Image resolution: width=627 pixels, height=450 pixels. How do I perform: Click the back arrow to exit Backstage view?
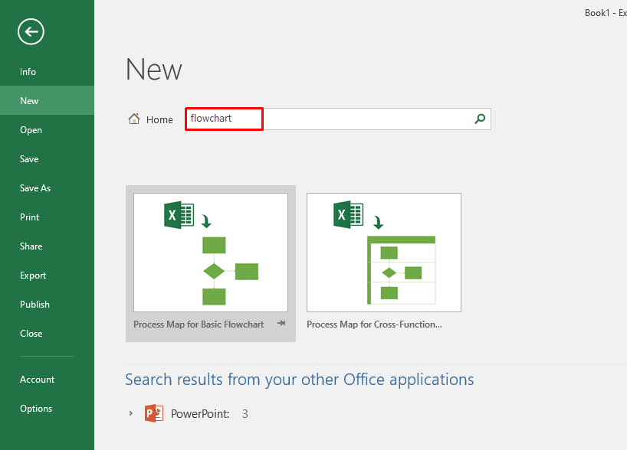[31, 32]
